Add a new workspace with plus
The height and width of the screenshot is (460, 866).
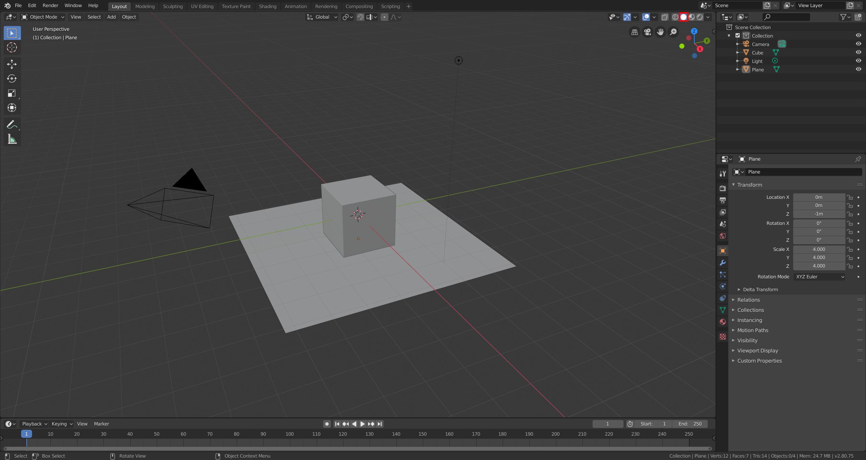click(x=409, y=6)
